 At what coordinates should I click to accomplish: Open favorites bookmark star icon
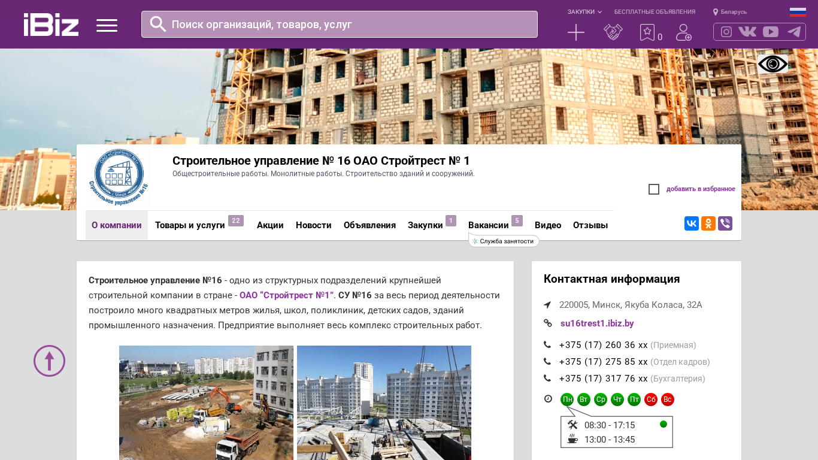(647, 32)
